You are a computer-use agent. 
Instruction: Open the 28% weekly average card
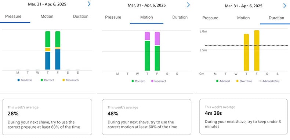tap(47, 117)
